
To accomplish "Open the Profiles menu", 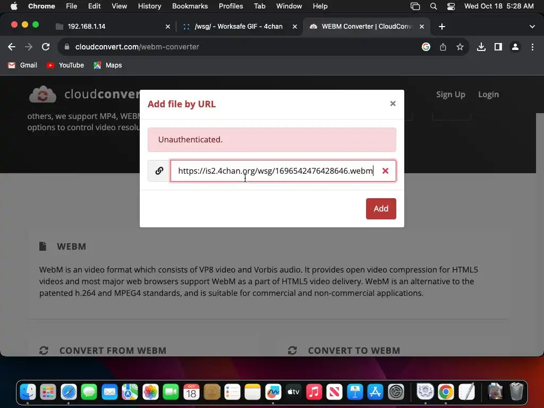I will [231, 6].
